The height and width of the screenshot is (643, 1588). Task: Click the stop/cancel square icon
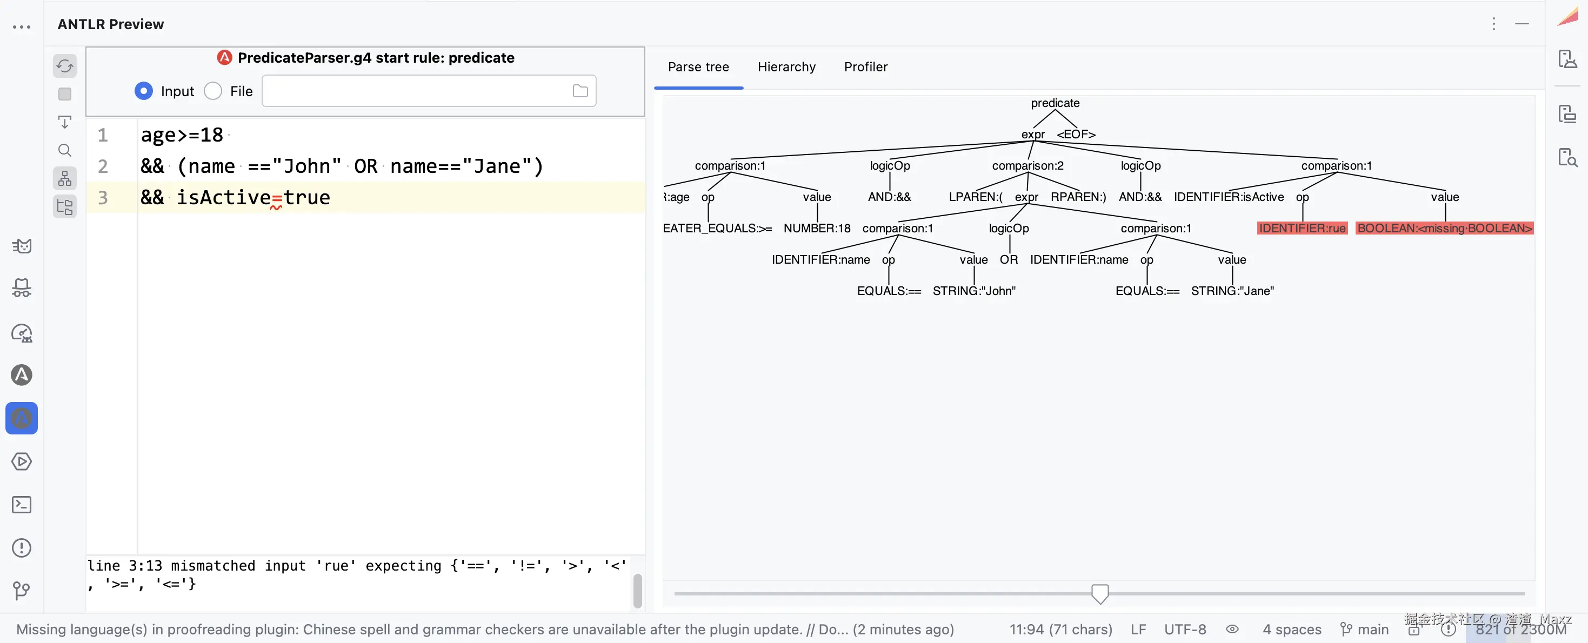(x=65, y=93)
